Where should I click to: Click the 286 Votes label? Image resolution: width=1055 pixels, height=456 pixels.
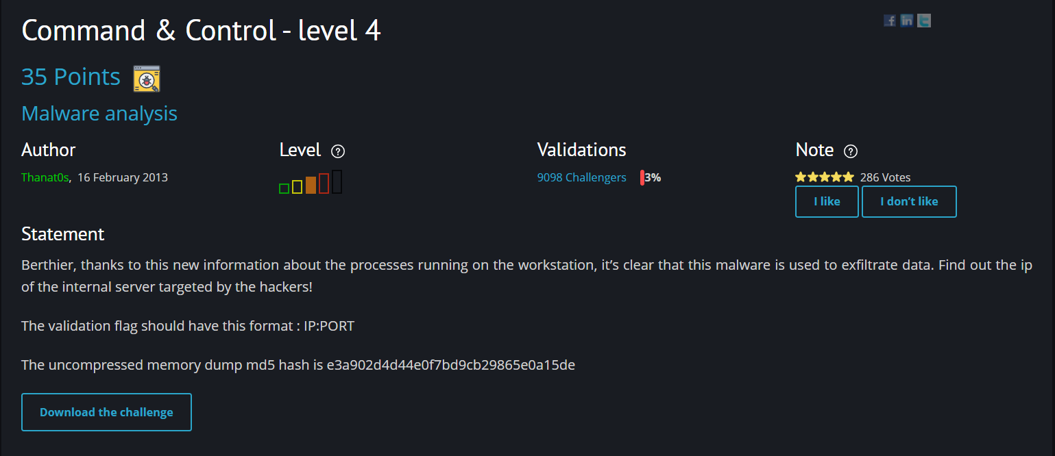click(x=886, y=177)
